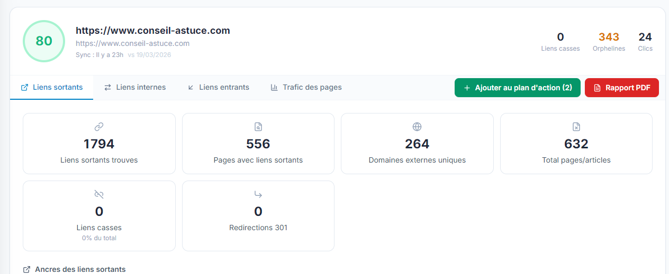The image size is (669, 274).
Task: Click the Redirections 301 label
Action: 258,228
